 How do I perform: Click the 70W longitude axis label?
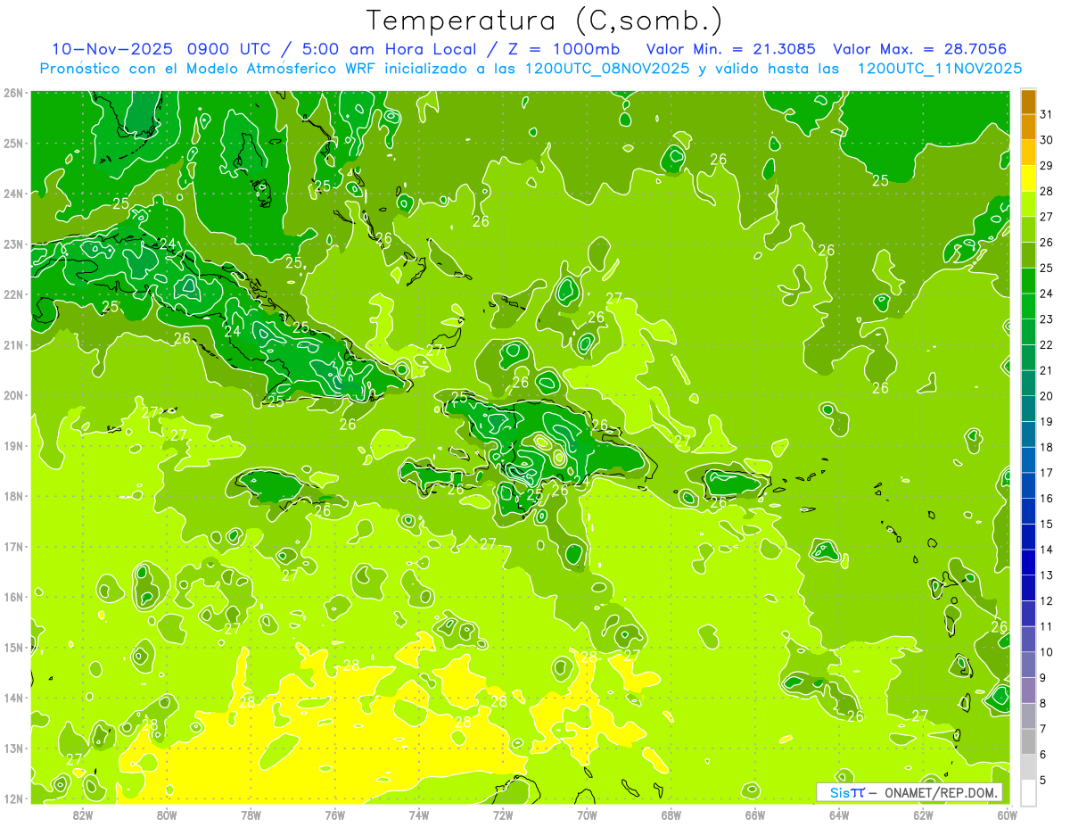pos(587,815)
